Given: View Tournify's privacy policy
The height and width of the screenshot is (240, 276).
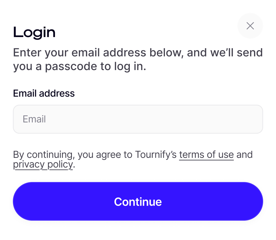Looking at the screenshot, I should [x=43, y=164].
